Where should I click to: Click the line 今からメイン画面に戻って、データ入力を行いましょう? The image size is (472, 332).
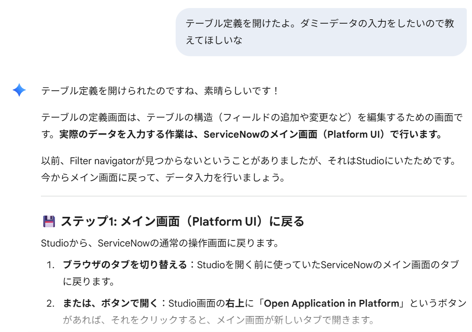pos(163,178)
